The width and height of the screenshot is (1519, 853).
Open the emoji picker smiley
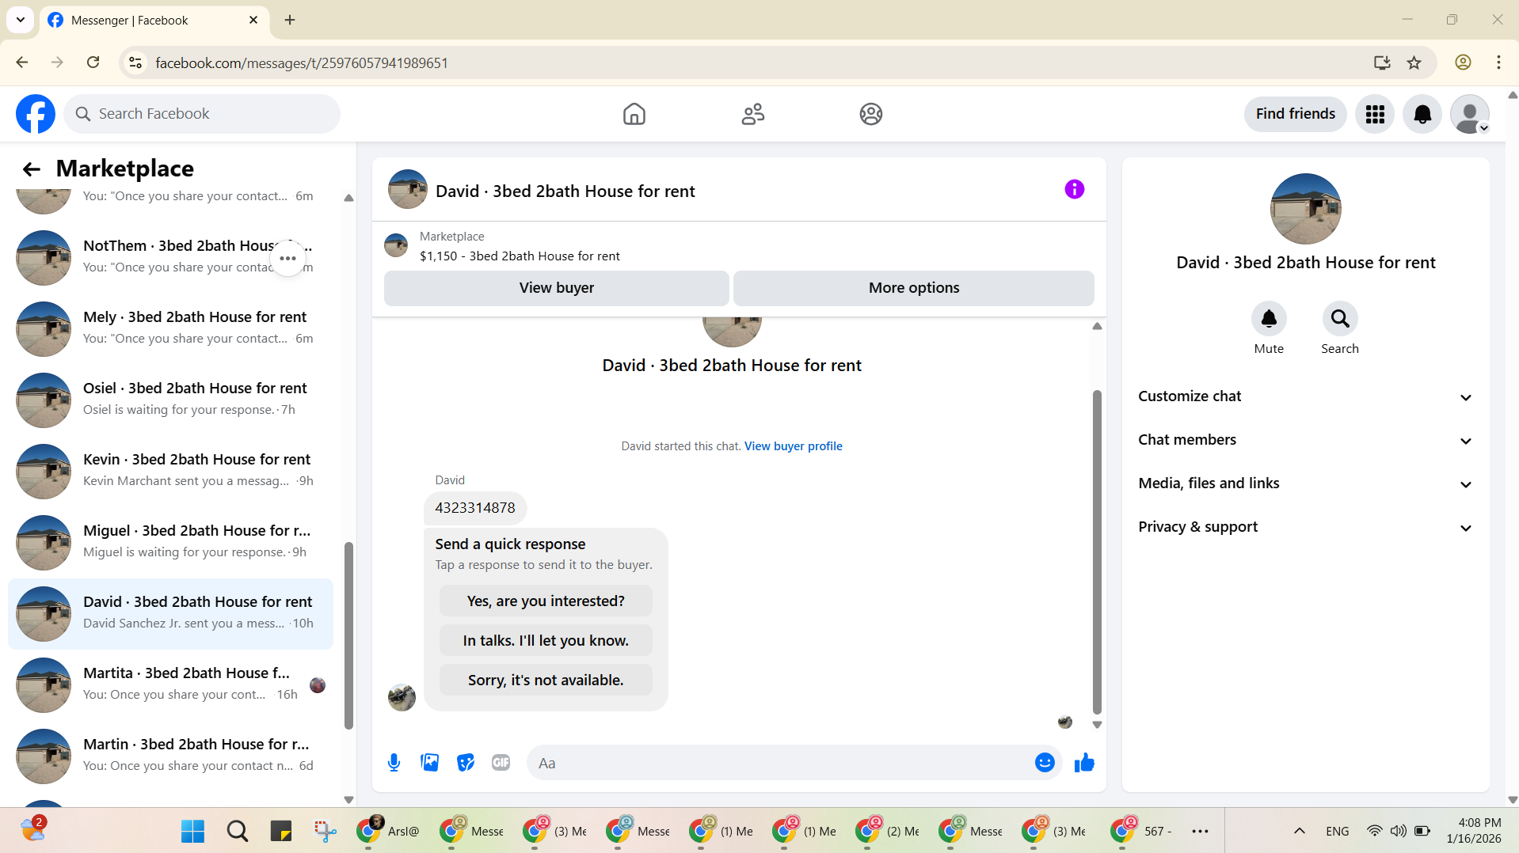[1045, 763]
